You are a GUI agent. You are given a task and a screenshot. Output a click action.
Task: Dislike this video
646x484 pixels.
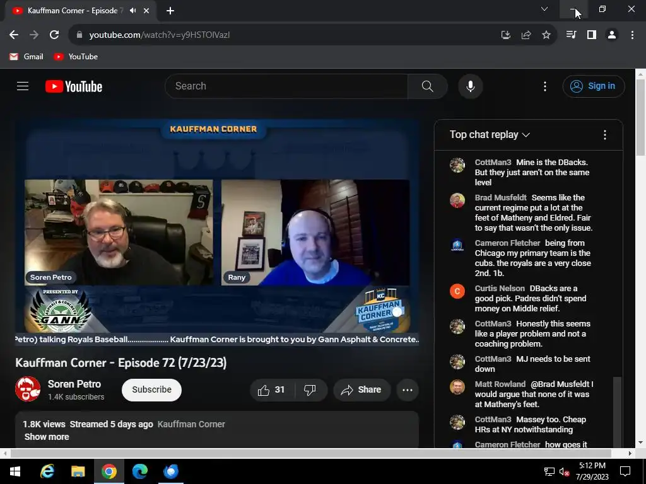310,389
